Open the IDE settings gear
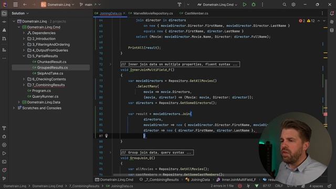Viewport: 336px width, 189px height. coord(293,5)
